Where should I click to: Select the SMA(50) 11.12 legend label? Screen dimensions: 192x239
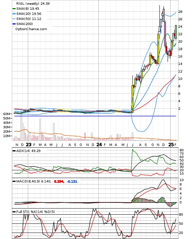[x=29, y=19]
